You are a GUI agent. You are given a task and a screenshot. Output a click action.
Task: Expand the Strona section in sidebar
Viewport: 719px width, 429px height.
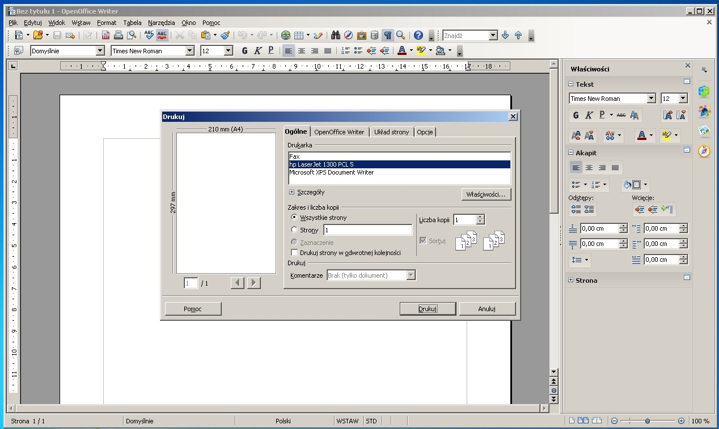(571, 281)
